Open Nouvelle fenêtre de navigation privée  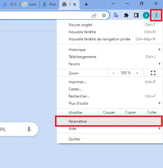tap(110, 39)
